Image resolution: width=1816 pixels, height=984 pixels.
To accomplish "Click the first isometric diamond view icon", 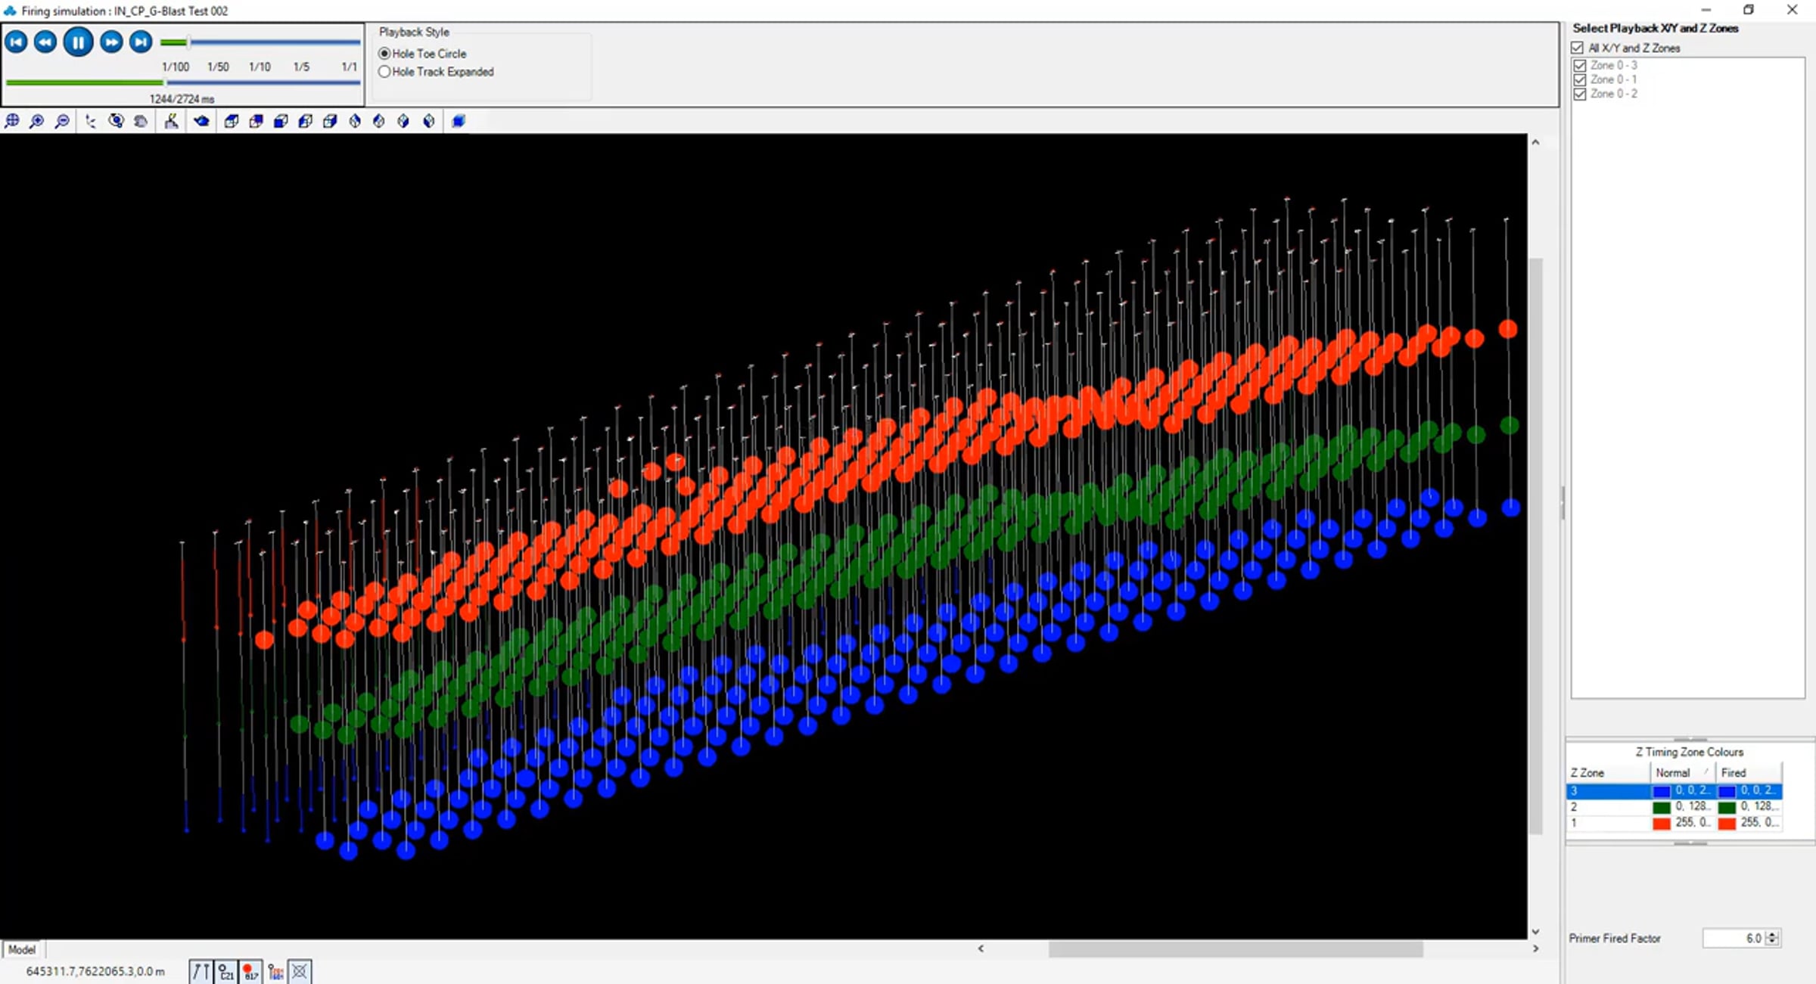I will point(355,121).
